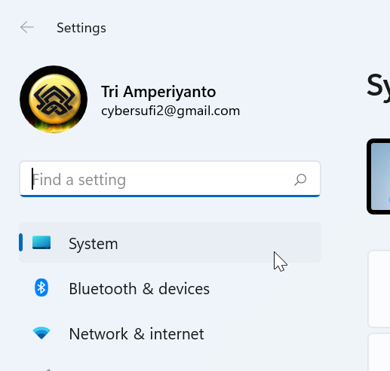The width and height of the screenshot is (390, 371).
Task: Open the user profile avatar picture
Action: pyautogui.click(x=54, y=99)
